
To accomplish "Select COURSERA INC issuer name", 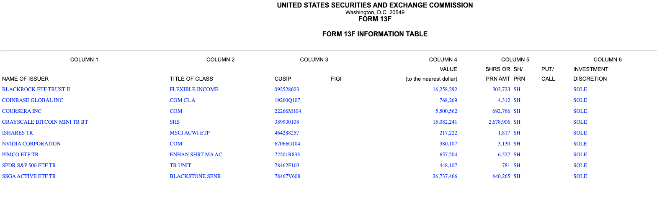I will click(x=22, y=111).
